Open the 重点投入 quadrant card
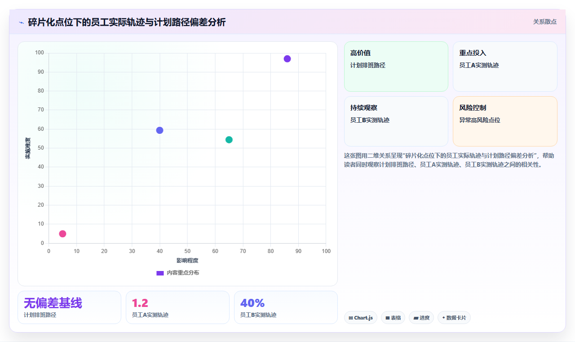The width and height of the screenshot is (575, 342). [x=505, y=67]
